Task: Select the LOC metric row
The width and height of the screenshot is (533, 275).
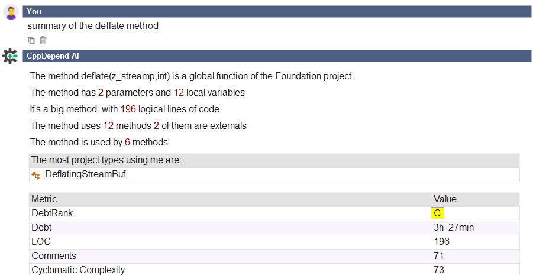Action: [x=274, y=242]
